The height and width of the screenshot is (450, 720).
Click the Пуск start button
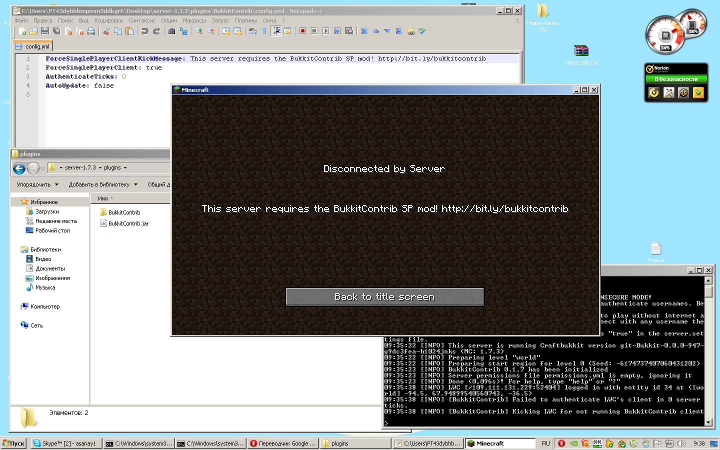click(x=13, y=443)
